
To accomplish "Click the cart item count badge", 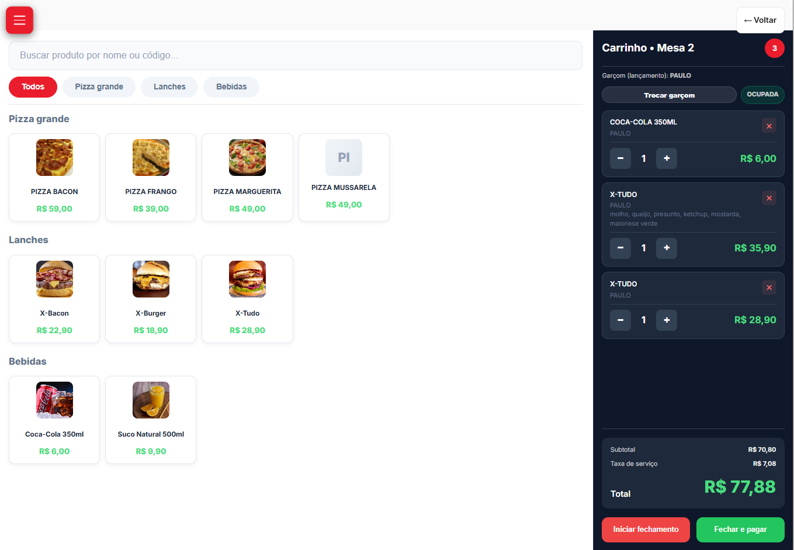I will pyautogui.click(x=774, y=49).
